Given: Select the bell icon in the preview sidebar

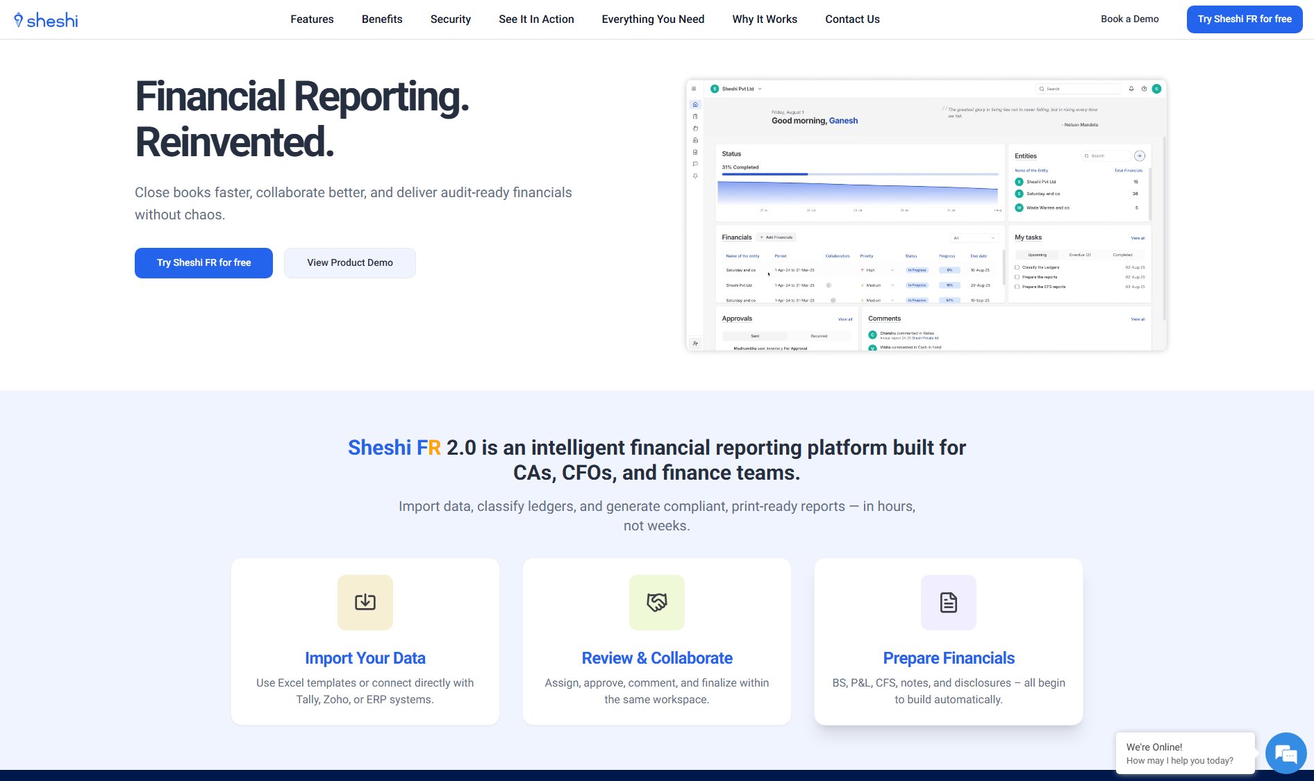Looking at the screenshot, I should point(695,176).
